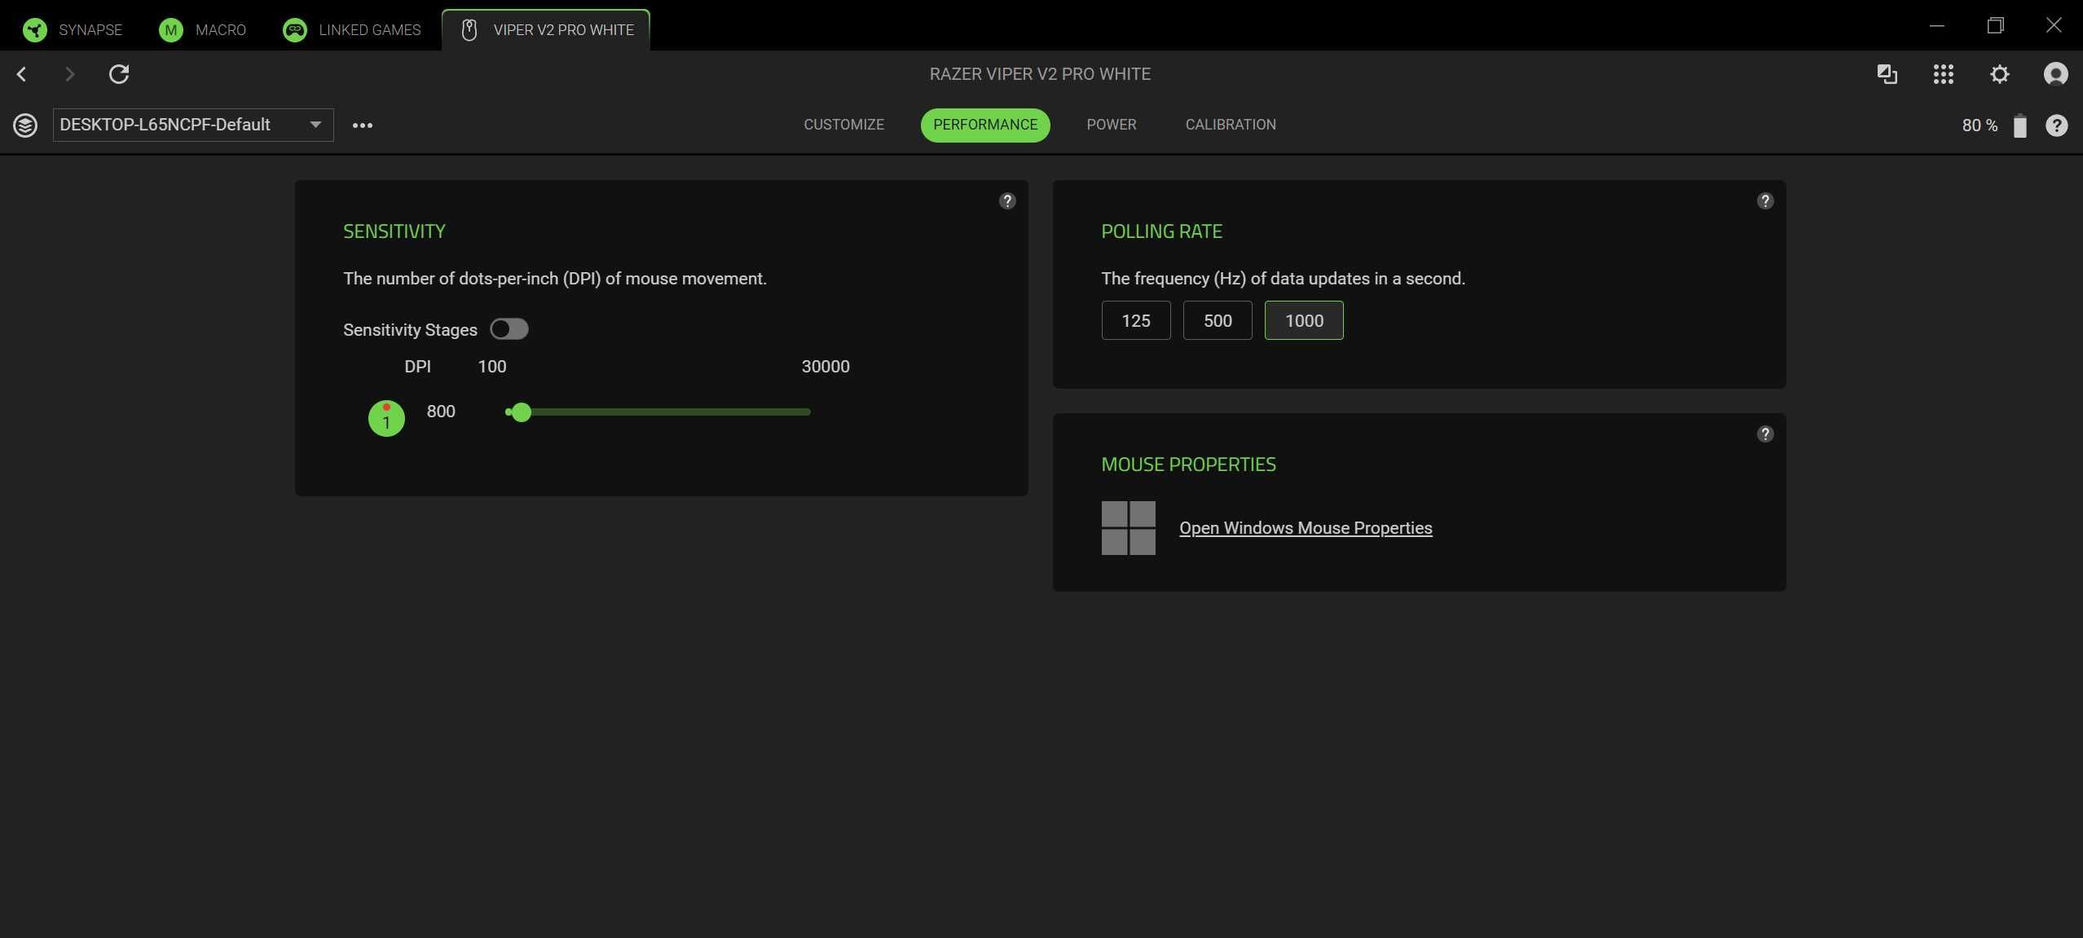Click the 100 minimum DPI label

tap(492, 367)
